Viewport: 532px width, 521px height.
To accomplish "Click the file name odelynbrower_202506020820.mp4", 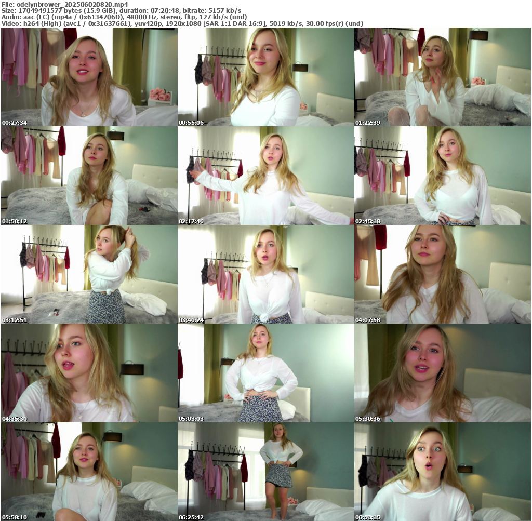I will [x=72, y=4].
